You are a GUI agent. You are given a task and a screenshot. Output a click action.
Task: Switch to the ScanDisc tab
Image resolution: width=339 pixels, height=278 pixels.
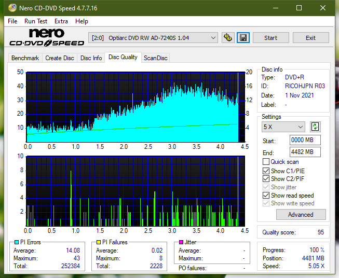coord(155,58)
